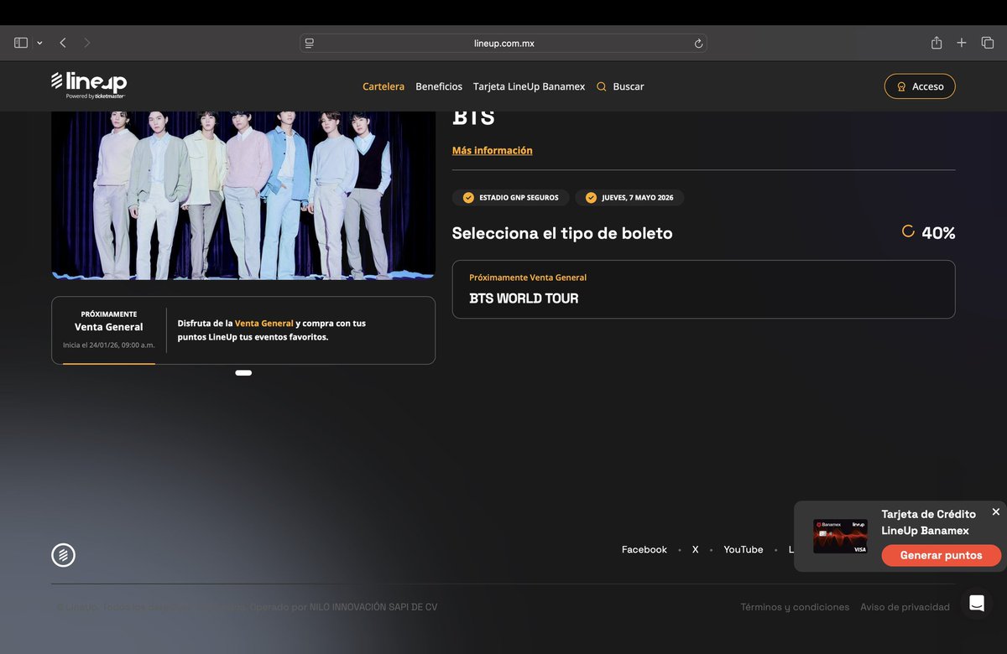Open the chat support bubble icon
The height and width of the screenshot is (654, 1007).
coord(977,603)
